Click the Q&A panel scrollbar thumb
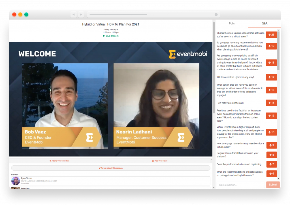 [x=278, y=50]
